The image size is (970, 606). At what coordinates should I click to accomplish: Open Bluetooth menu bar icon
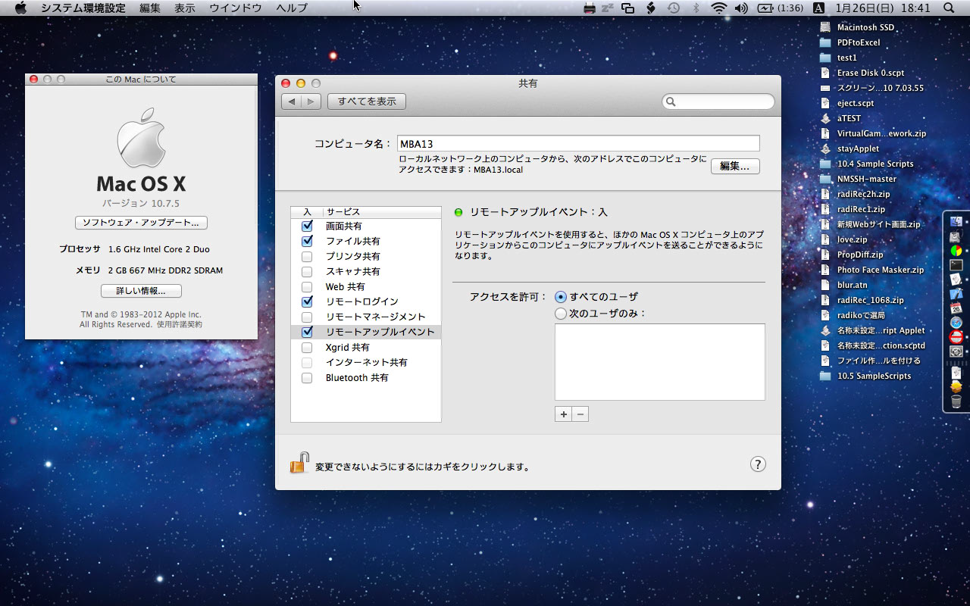point(696,8)
